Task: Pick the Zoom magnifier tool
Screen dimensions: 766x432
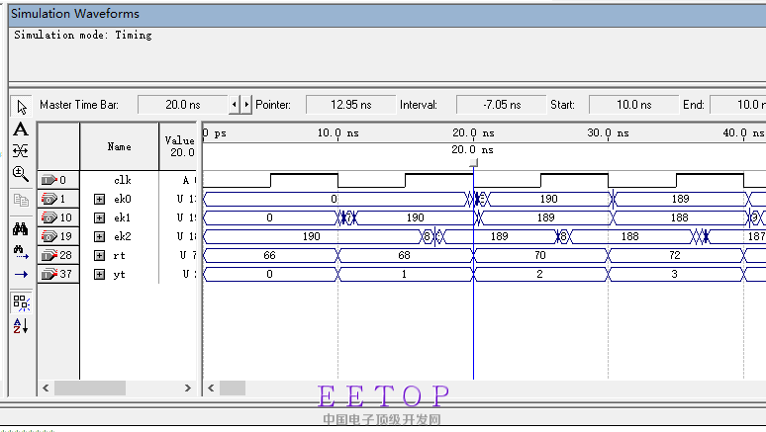Action: click(x=21, y=174)
